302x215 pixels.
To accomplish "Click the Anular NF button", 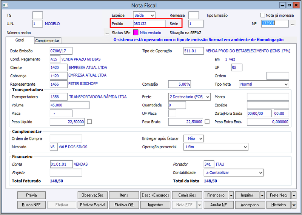I will click(x=219, y=205).
